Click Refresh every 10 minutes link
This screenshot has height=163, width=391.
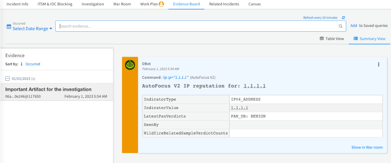(320, 18)
